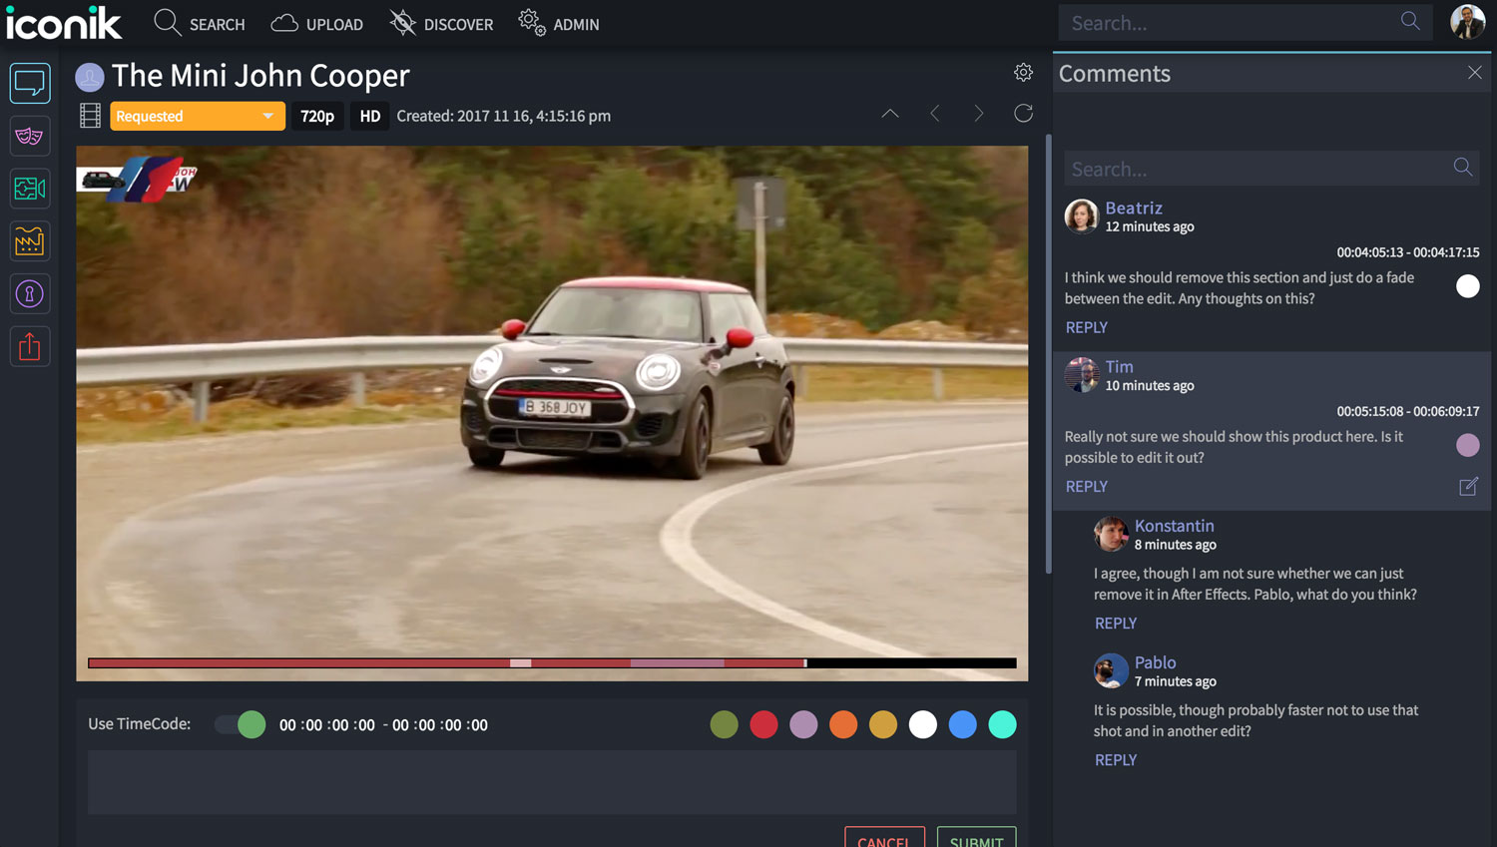Click the 720p format badge
The image size is (1497, 847).
point(317,116)
